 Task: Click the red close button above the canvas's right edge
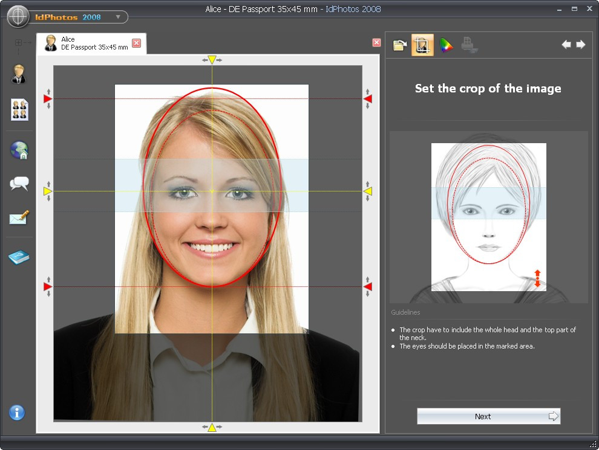pos(377,42)
